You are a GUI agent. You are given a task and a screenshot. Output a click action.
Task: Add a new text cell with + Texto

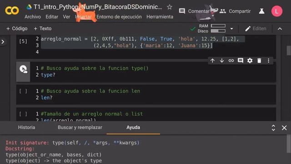[42, 28]
